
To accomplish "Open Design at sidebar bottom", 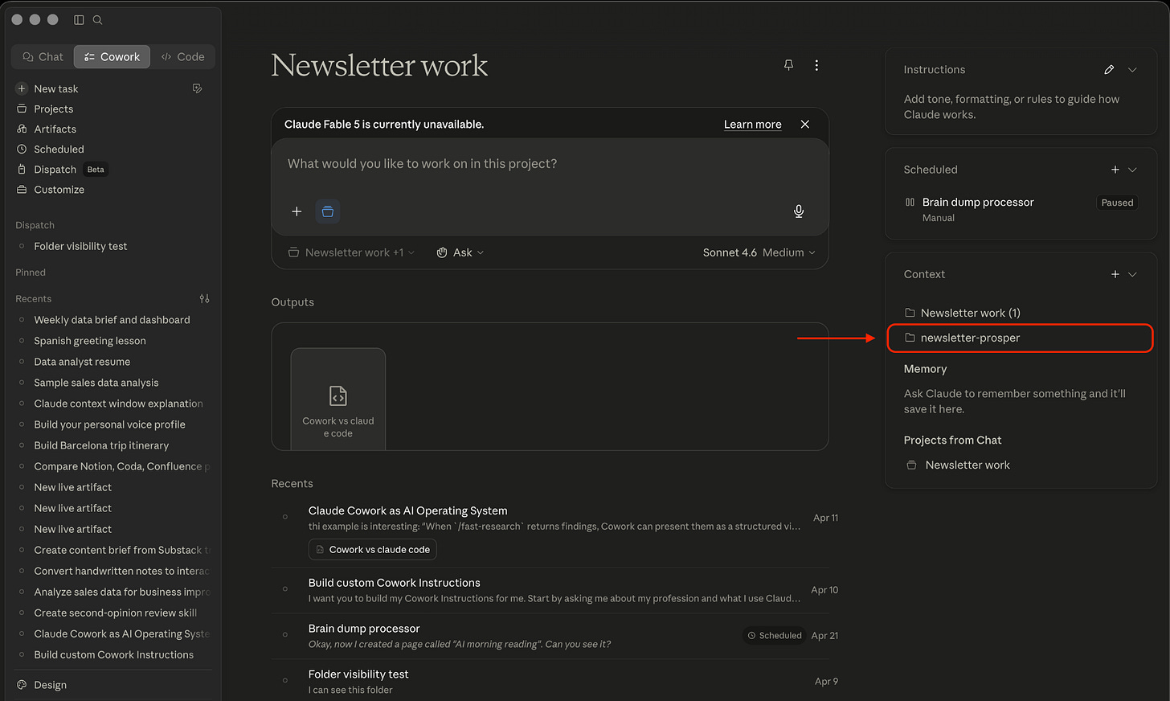I will coord(50,685).
